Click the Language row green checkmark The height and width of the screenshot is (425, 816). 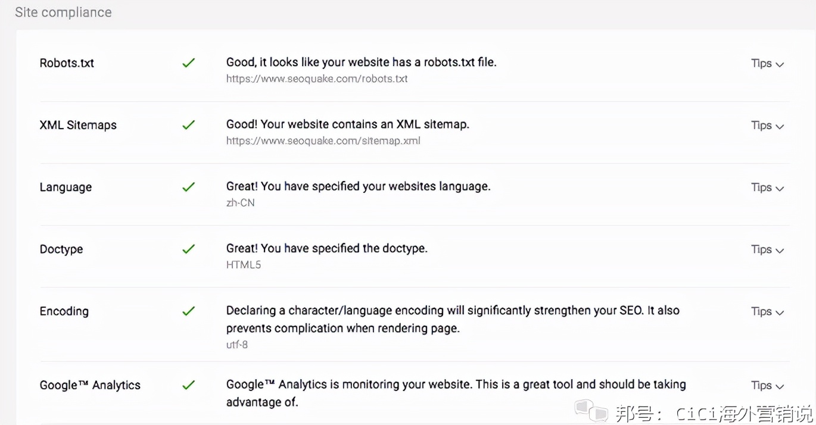(188, 187)
